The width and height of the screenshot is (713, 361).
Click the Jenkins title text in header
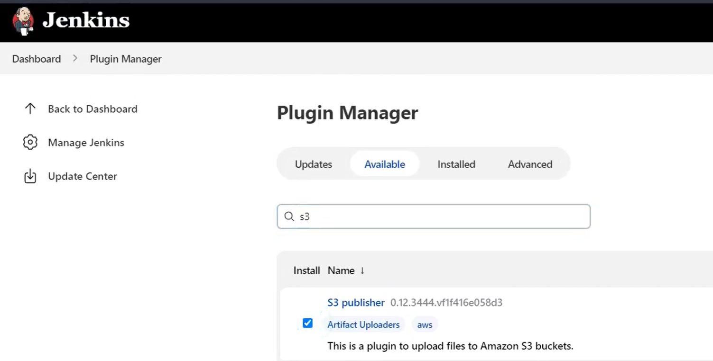pyautogui.click(x=86, y=20)
